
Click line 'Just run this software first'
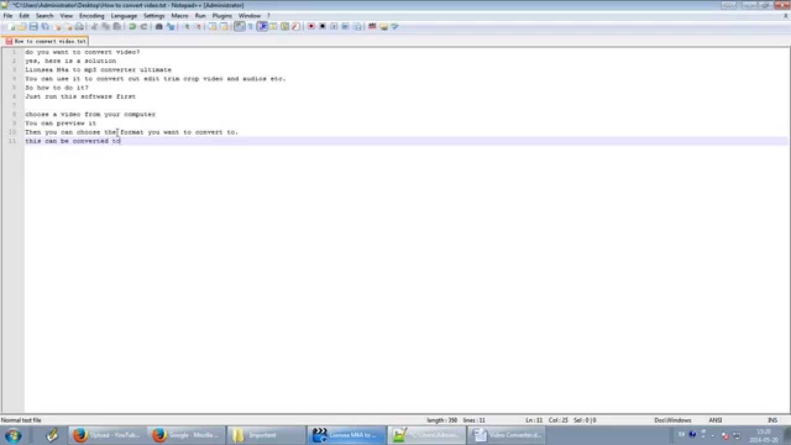tap(80, 96)
